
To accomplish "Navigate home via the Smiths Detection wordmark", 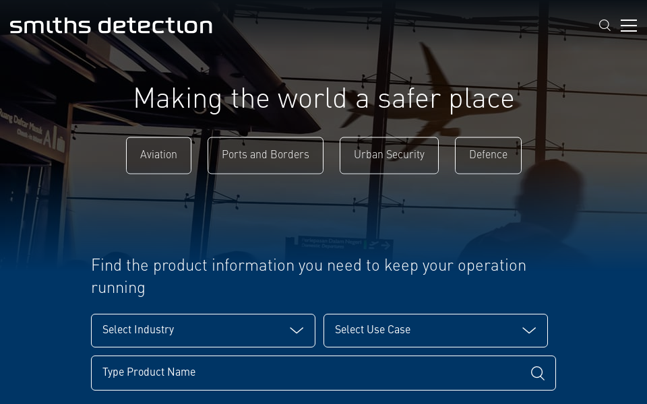I will pyautogui.click(x=111, y=26).
